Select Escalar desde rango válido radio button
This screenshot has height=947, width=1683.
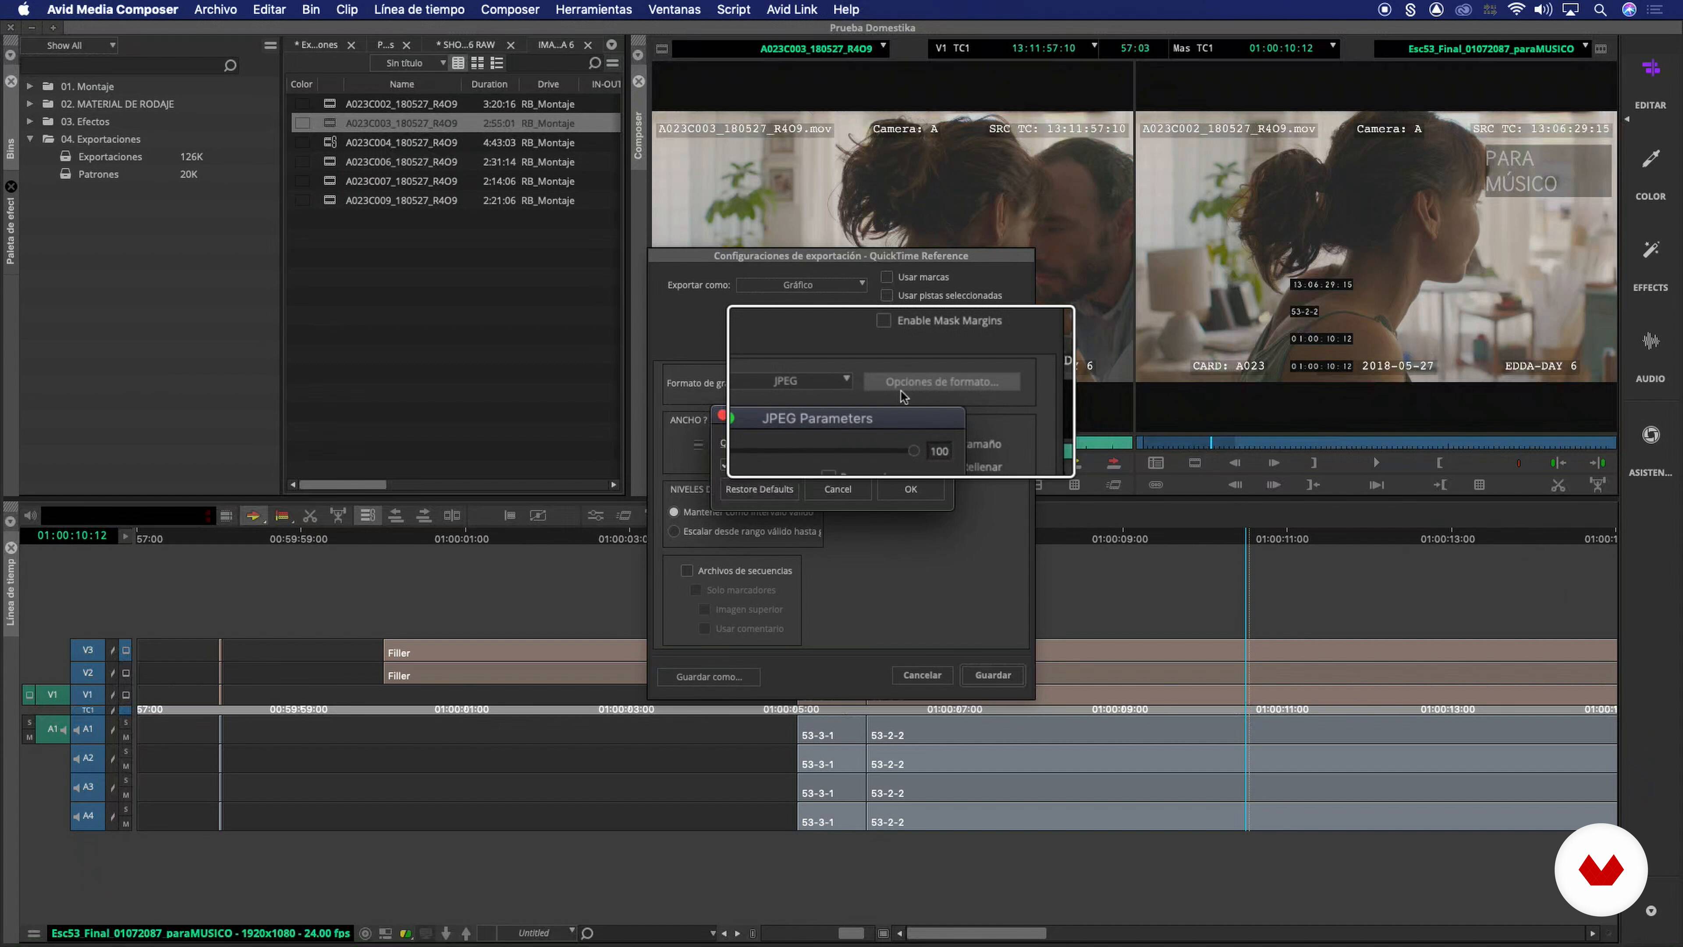(x=674, y=531)
